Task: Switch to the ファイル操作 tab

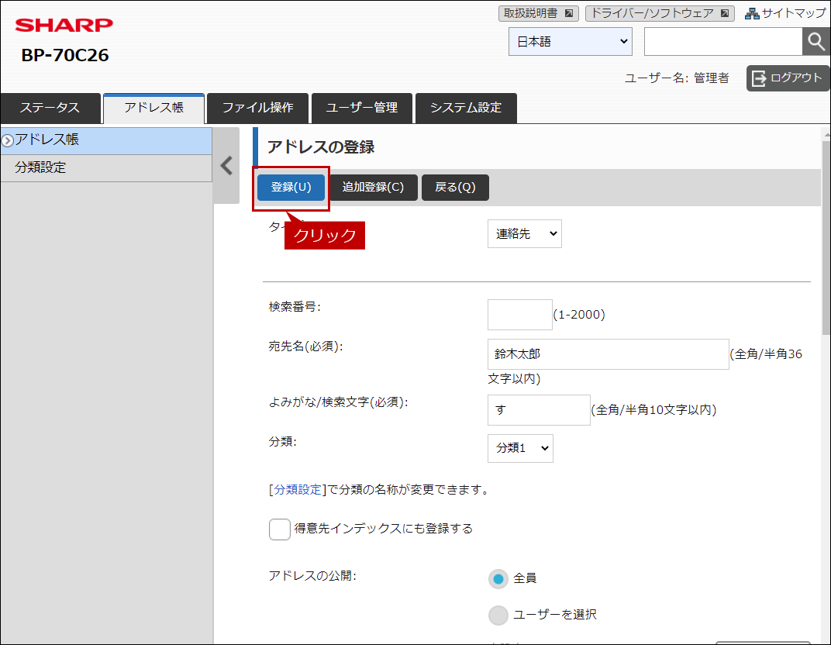Action: [257, 108]
